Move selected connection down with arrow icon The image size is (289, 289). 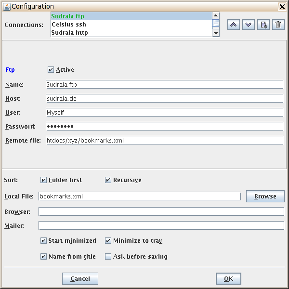249,25
